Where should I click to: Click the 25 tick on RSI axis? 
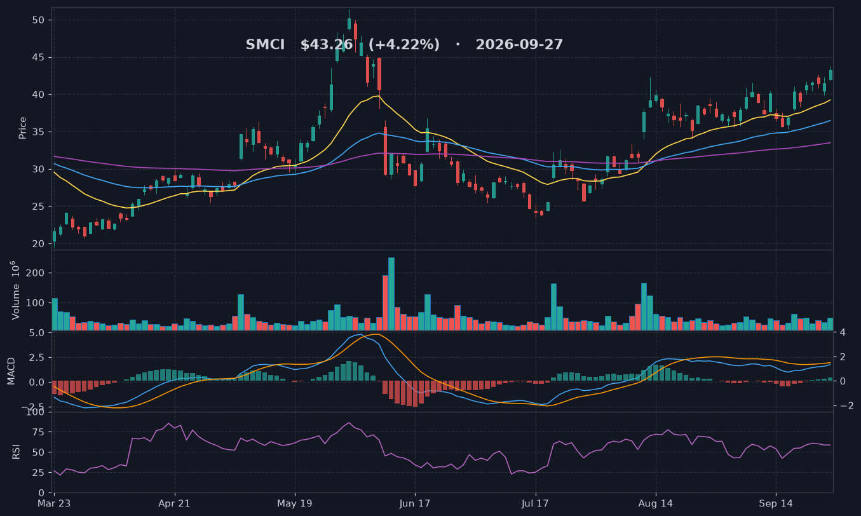click(x=39, y=473)
